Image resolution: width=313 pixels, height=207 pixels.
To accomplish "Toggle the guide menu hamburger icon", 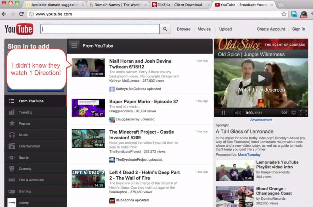I will (x=74, y=46).
